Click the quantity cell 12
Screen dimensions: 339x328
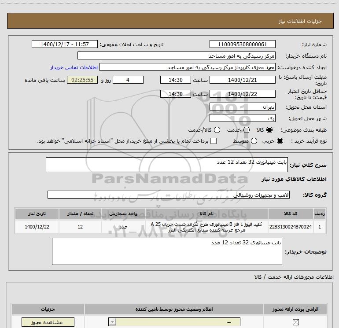80,227
